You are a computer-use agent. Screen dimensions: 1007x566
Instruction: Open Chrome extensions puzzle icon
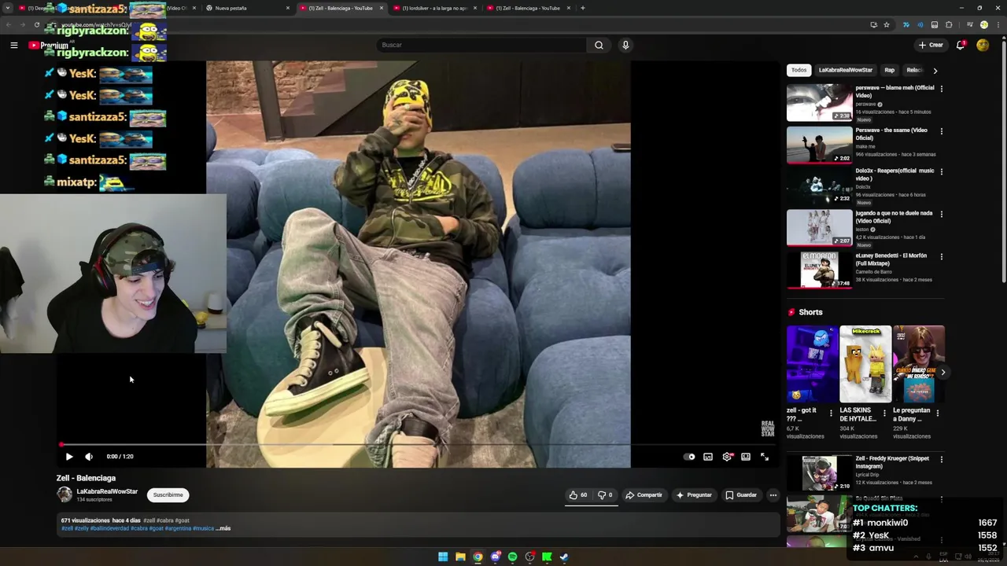(949, 24)
